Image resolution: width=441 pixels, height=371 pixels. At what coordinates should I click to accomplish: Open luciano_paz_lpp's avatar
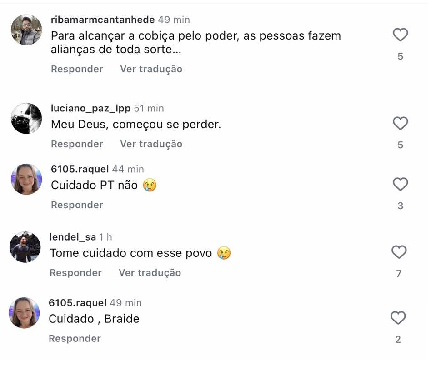pos(26,119)
